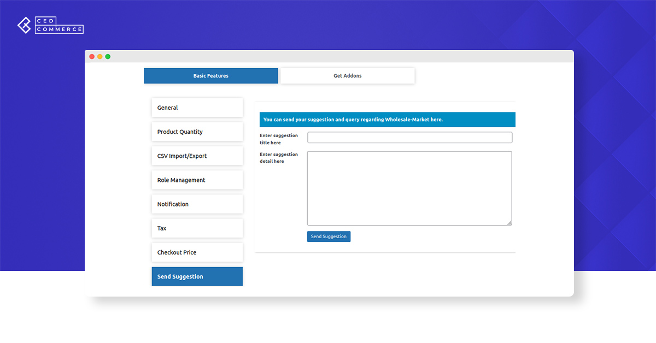Screen dimensions: 656x343
Task: Click the red close window dot
Action: click(92, 57)
